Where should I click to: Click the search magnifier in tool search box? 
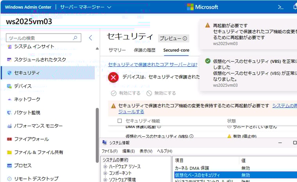(x=75, y=38)
